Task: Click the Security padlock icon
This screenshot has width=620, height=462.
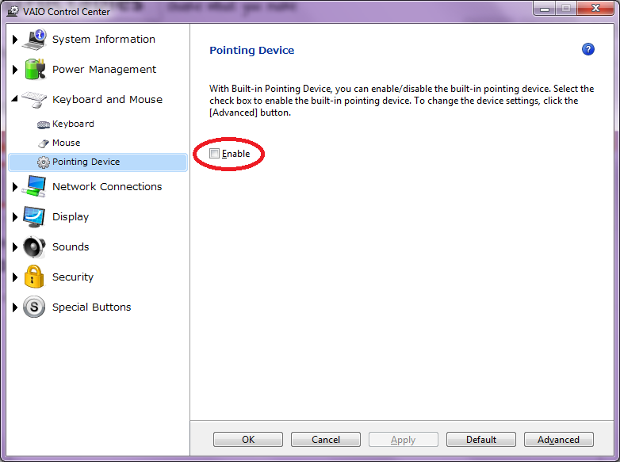Action: coord(35,277)
